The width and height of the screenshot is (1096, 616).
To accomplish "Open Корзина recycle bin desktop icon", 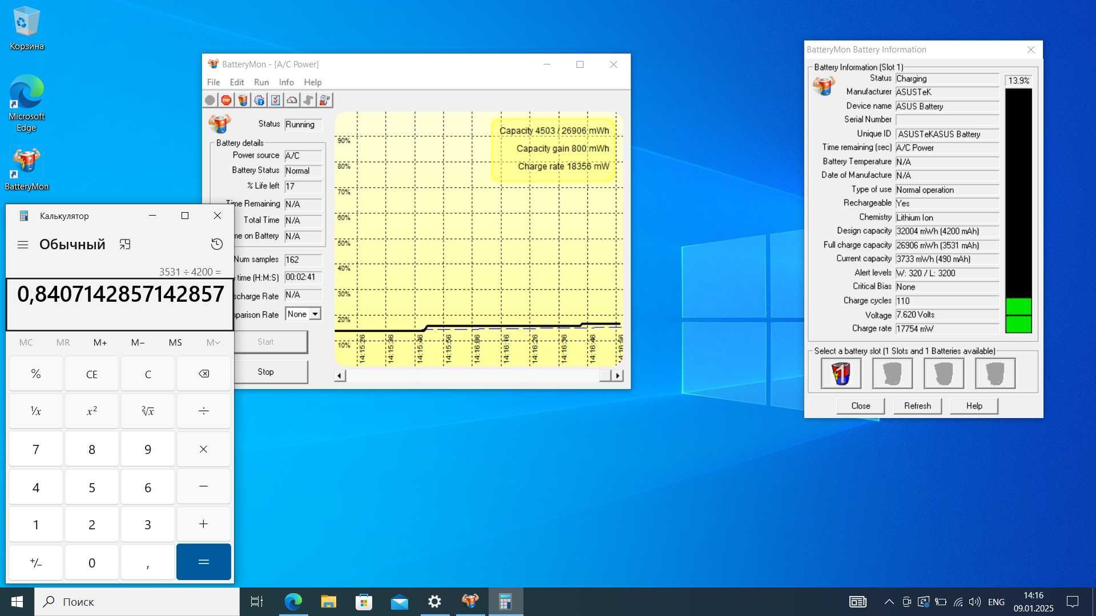I will coord(26,29).
